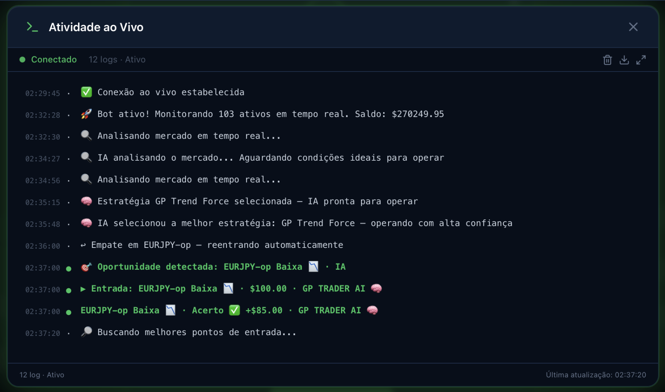Image resolution: width=665 pixels, height=392 pixels.
Task: Click the 02:36:00 timestamp
Action: pos(43,246)
